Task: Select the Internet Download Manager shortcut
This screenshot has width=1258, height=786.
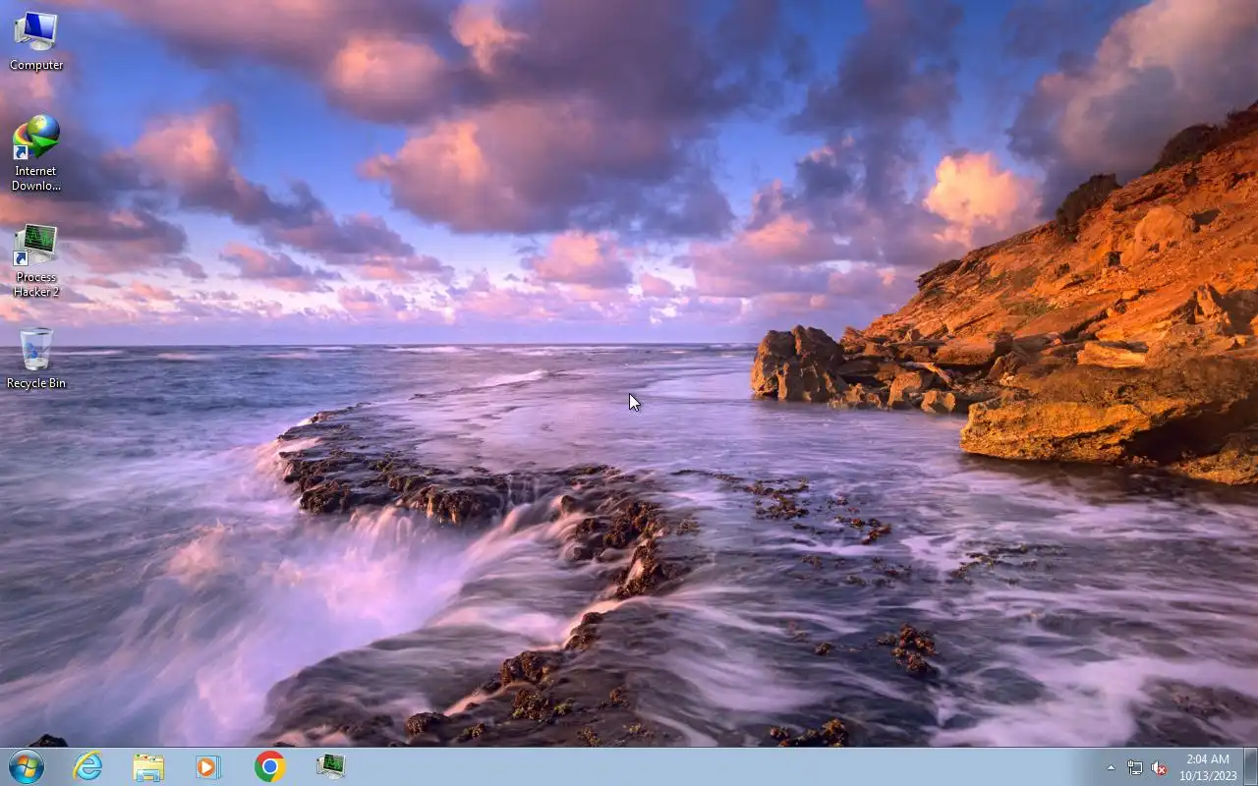Action: pos(36,152)
